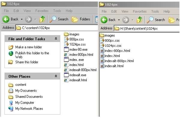Collapse the Other Places panel
The width and height of the screenshot is (180, 120).
coord(56,76)
